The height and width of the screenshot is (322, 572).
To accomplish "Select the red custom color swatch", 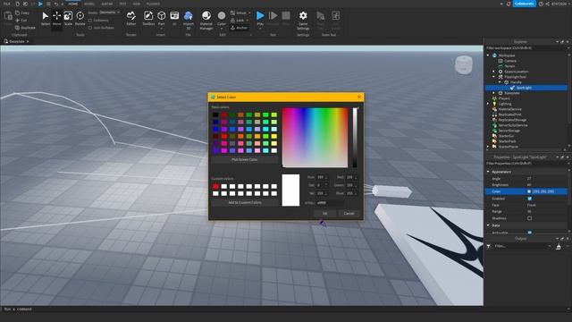I will click(x=215, y=187).
